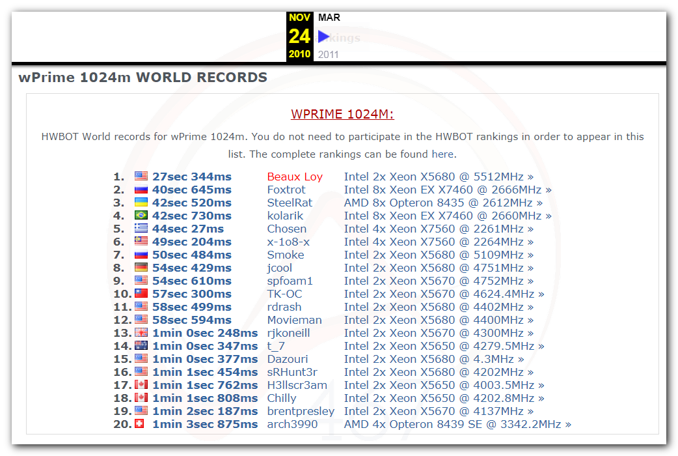The height and width of the screenshot is (456, 678).
Task: Visit H3llscr3am's profile
Action: (x=297, y=384)
